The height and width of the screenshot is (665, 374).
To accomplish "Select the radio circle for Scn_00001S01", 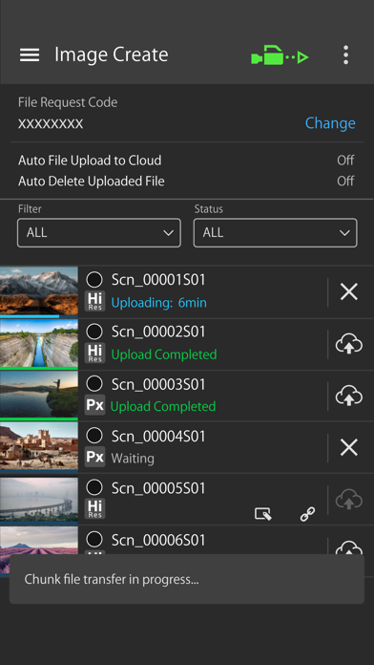I will pyautogui.click(x=94, y=280).
